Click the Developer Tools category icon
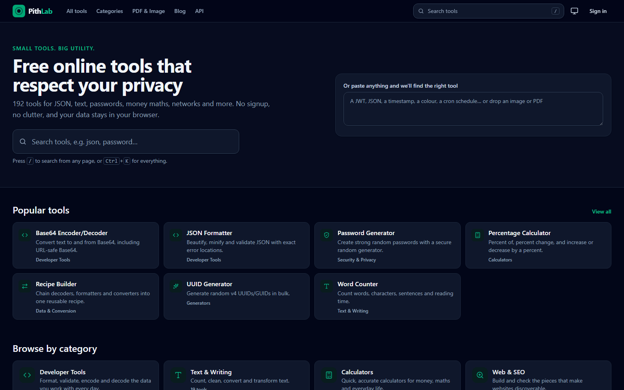This screenshot has width=624, height=390. click(27, 375)
